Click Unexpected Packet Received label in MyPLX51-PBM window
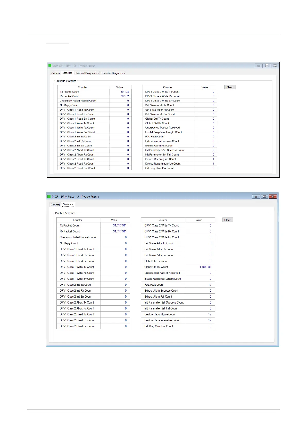The image size is (307, 435). pos(162,128)
